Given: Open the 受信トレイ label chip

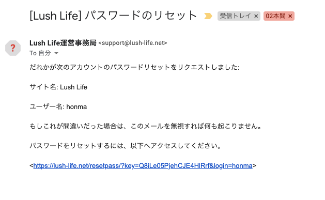Looking at the screenshot, I should (235, 16).
